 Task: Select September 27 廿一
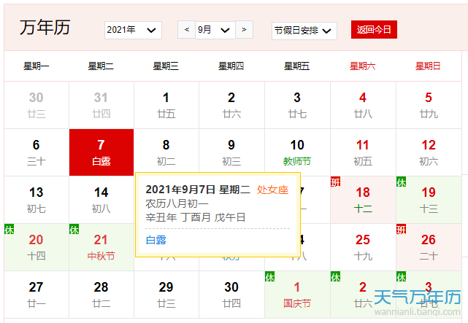(x=37, y=295)
